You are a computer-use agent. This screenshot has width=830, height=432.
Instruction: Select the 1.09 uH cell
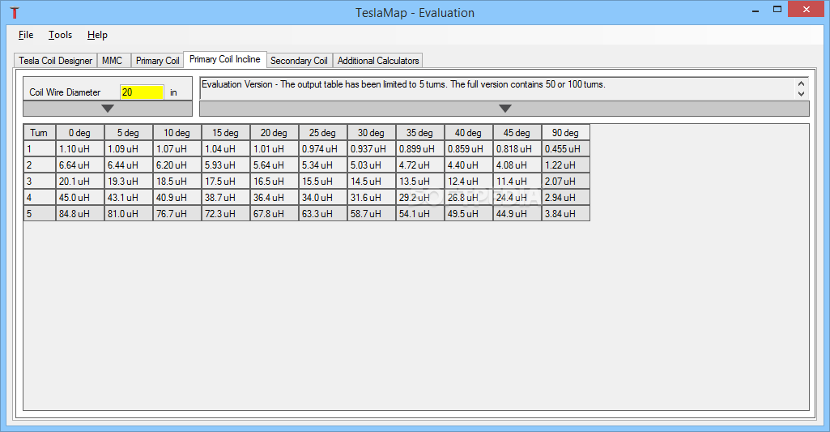[x=129, y=149]
